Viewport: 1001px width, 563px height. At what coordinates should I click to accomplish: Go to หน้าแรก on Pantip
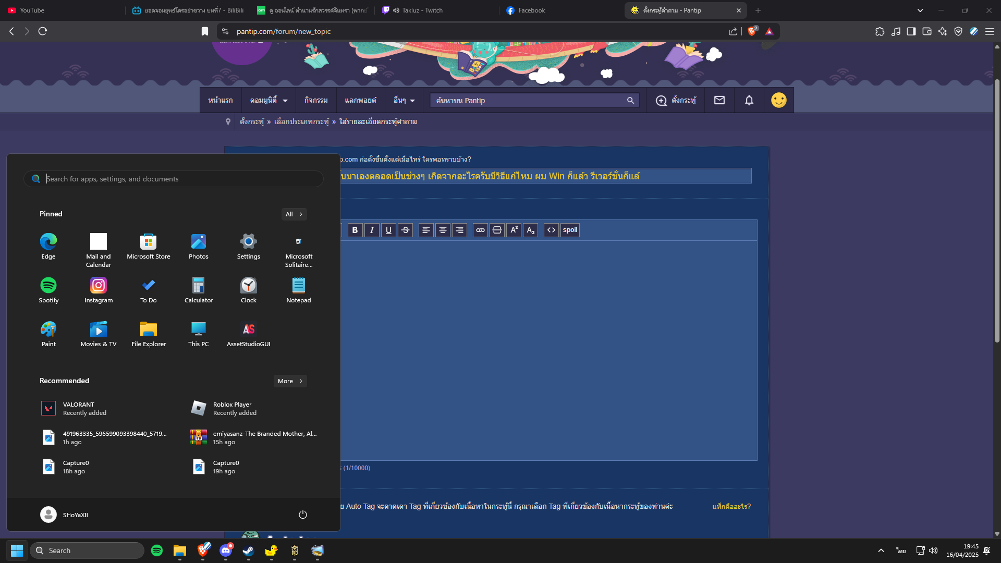coord(221,100)
